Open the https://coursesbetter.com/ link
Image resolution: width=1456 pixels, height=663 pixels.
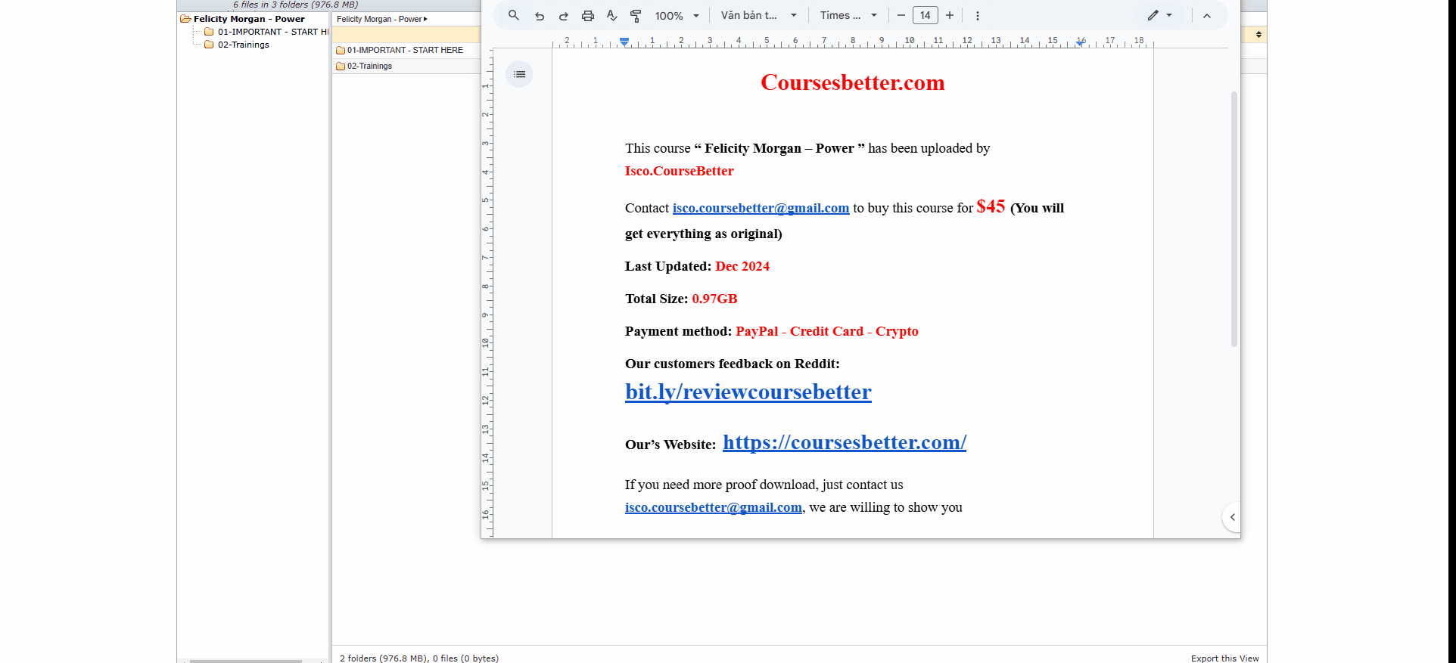pyautogui.click(x=844, y=442)
